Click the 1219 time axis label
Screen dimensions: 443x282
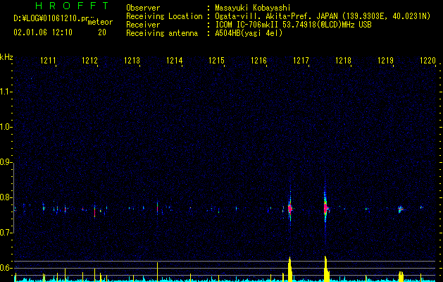(x=386, y=61)
